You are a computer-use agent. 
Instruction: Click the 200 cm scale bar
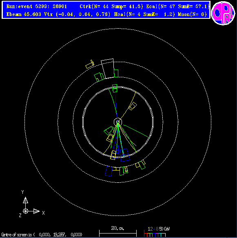point(118,231)
